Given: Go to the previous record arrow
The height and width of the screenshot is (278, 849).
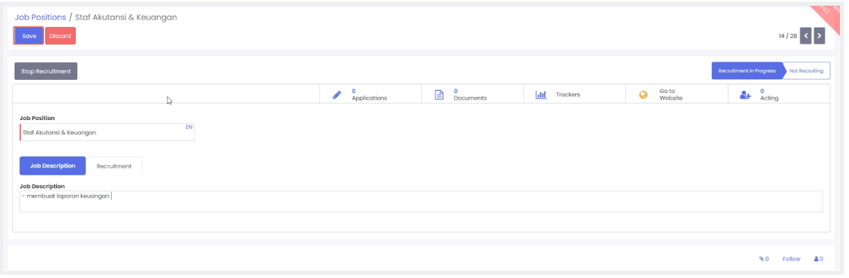Looking at the screenshot, I should 806,35.
